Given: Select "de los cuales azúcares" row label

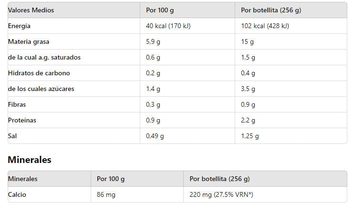Looking at the screenshot, I should click(41, 89).
